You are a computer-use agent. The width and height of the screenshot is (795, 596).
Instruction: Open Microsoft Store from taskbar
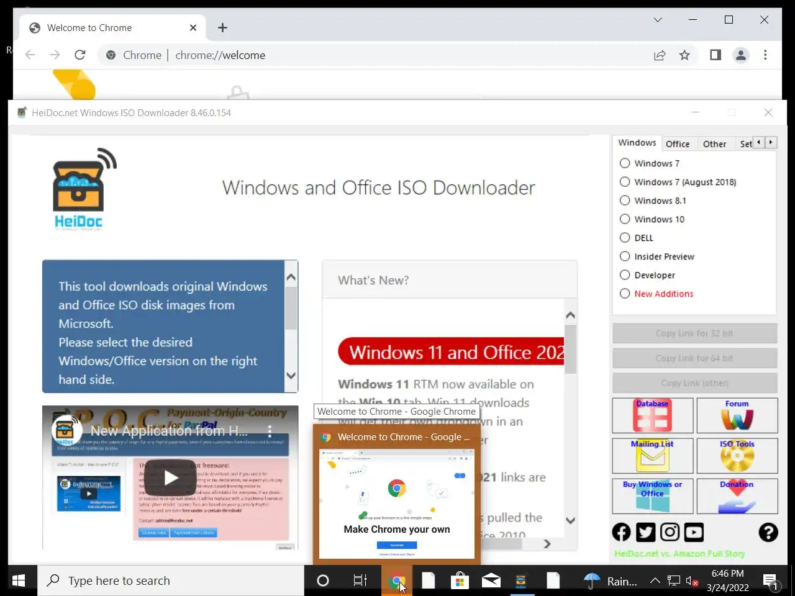tap(460, 580)
